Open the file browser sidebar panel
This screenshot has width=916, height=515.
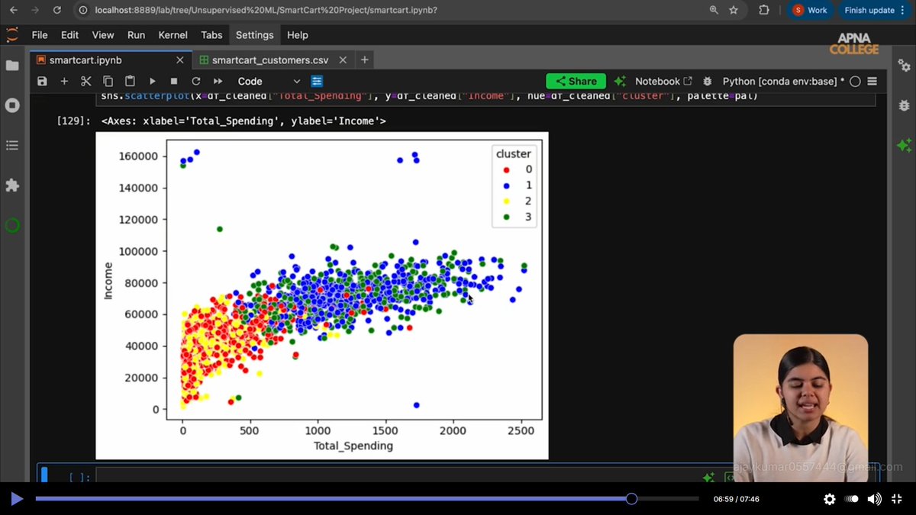(12, 66)
